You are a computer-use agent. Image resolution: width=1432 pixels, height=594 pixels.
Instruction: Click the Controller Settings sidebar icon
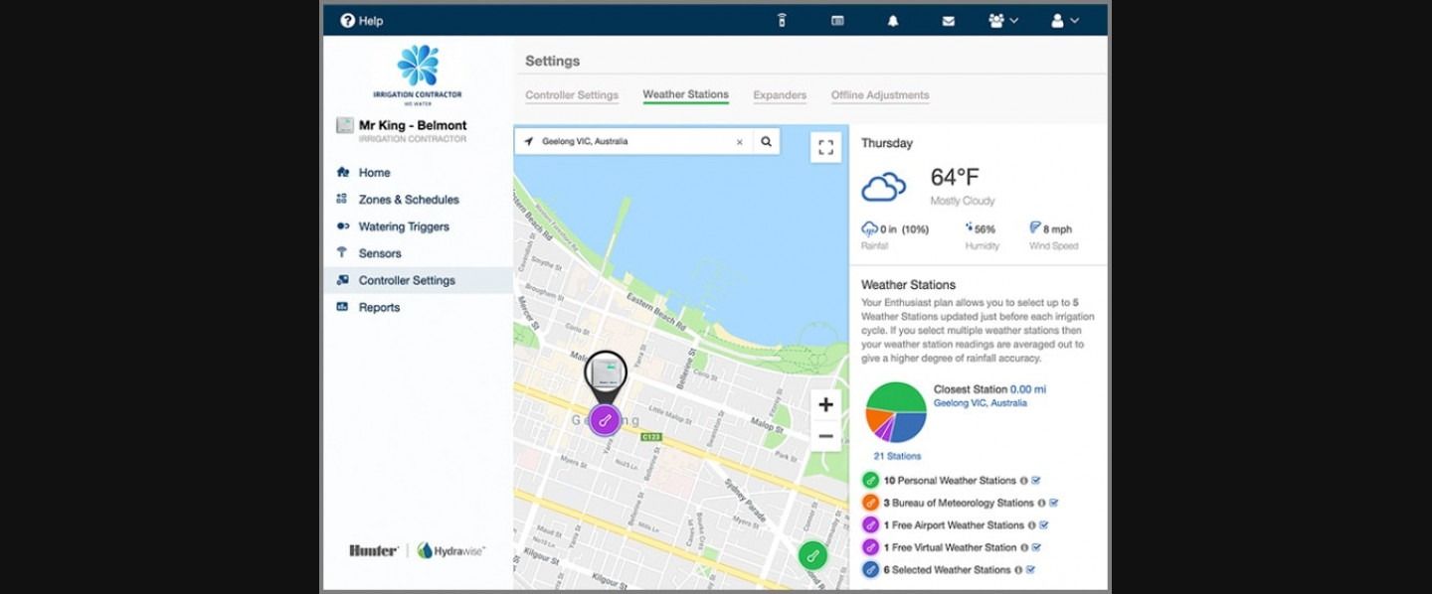342,280
